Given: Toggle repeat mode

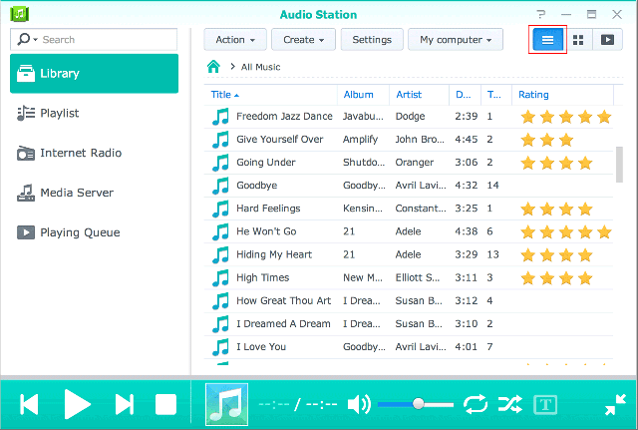Looking at the screenshot, I should (476, 404).
